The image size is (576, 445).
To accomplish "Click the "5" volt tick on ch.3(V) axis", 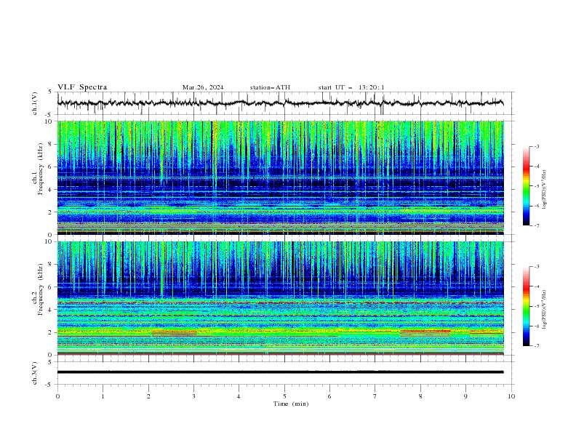I will click(49, 362).
